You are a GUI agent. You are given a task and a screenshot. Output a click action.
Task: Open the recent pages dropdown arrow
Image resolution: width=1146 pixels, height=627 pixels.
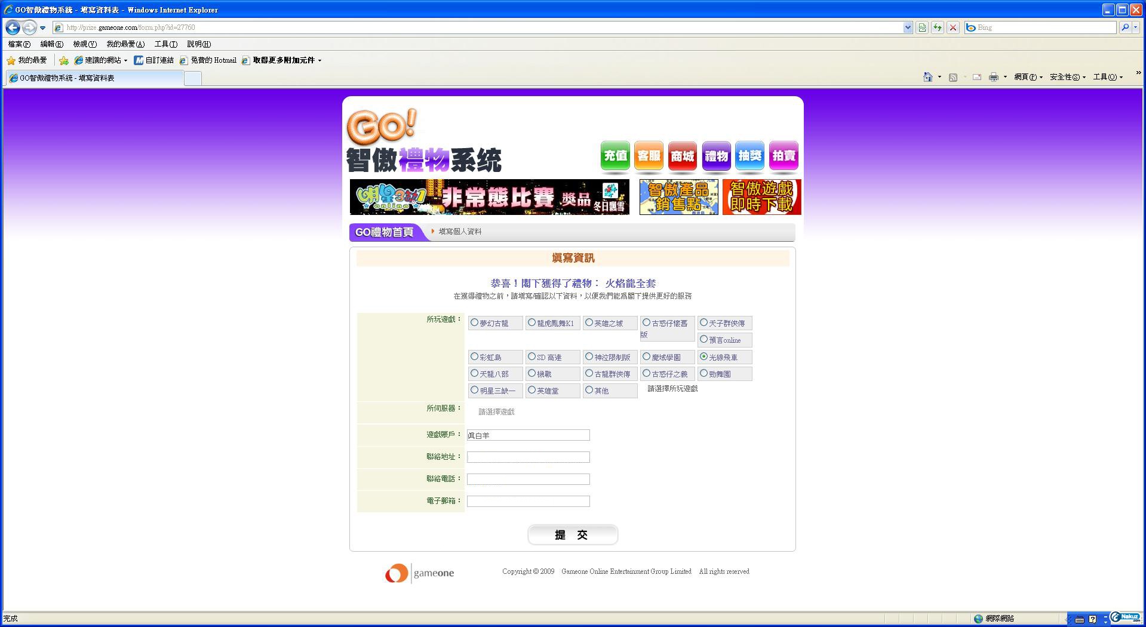tap(42, 28)
